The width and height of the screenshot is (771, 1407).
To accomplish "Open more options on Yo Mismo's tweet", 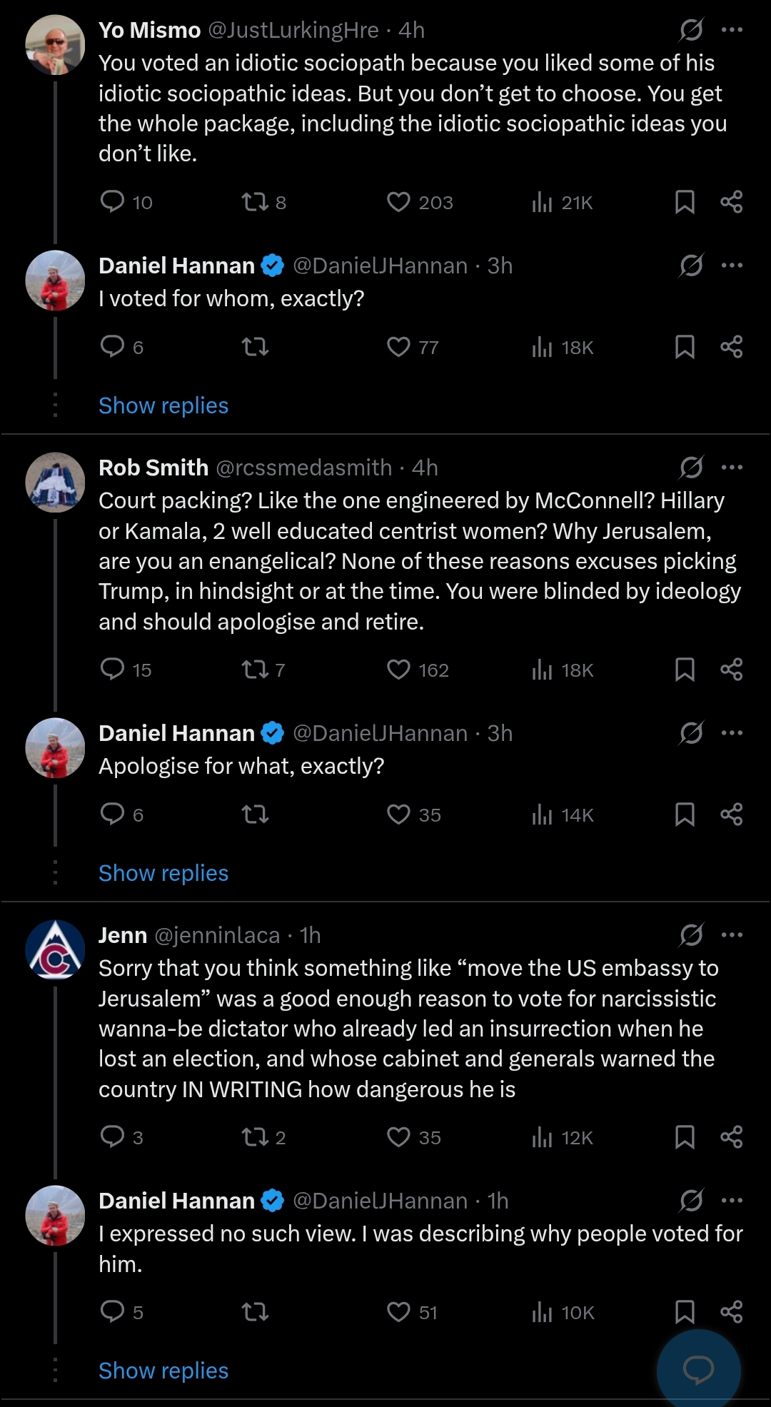I will 732,30.
